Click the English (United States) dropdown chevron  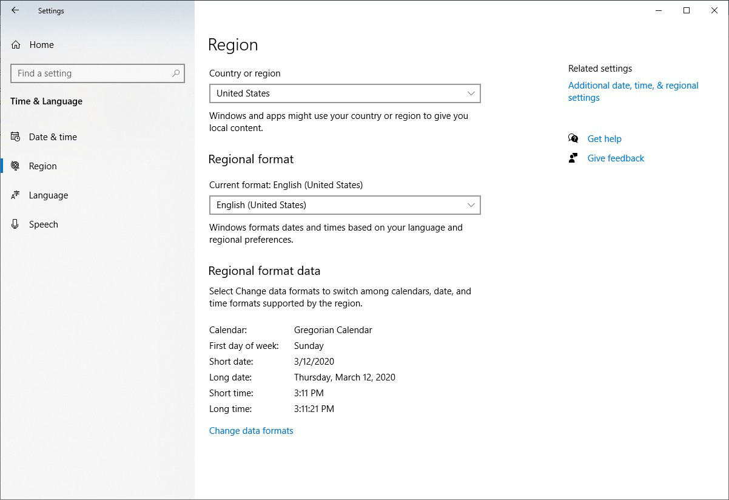(x=471, y=205)
